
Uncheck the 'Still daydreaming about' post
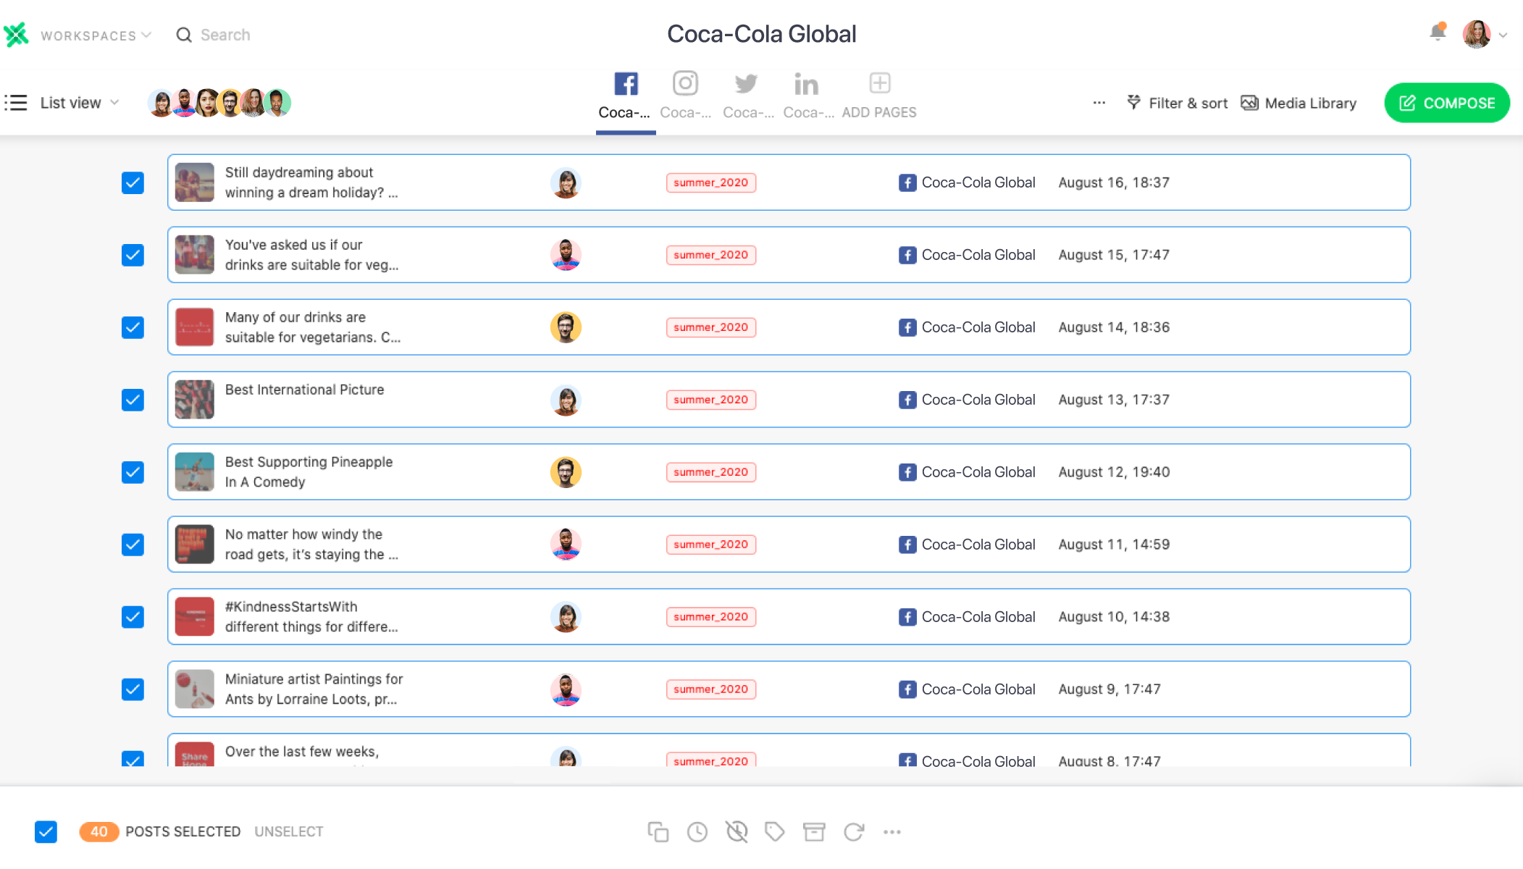[133, 182]
